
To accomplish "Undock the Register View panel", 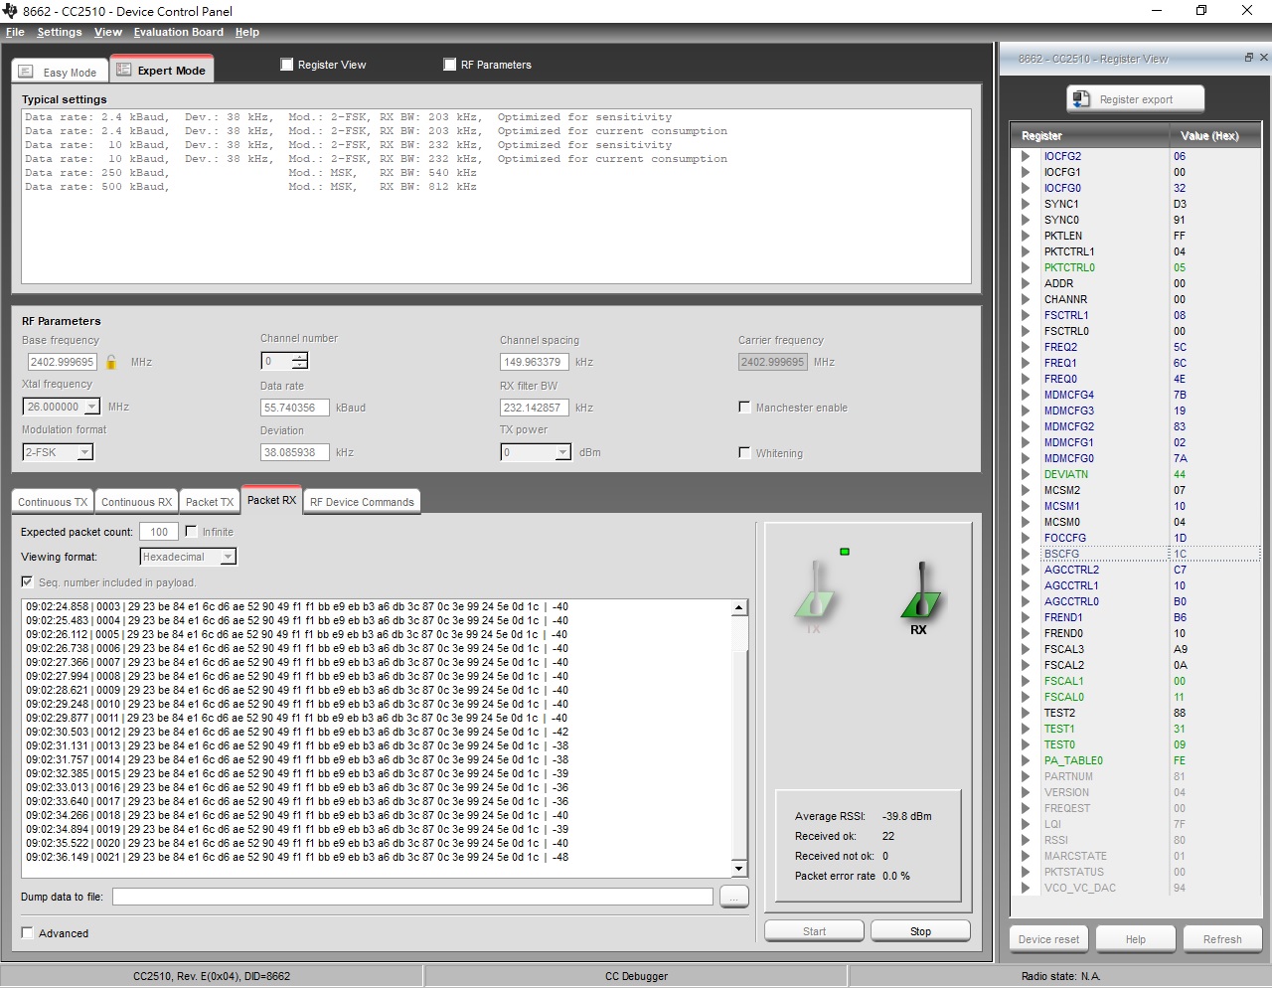I will 1249,58.
